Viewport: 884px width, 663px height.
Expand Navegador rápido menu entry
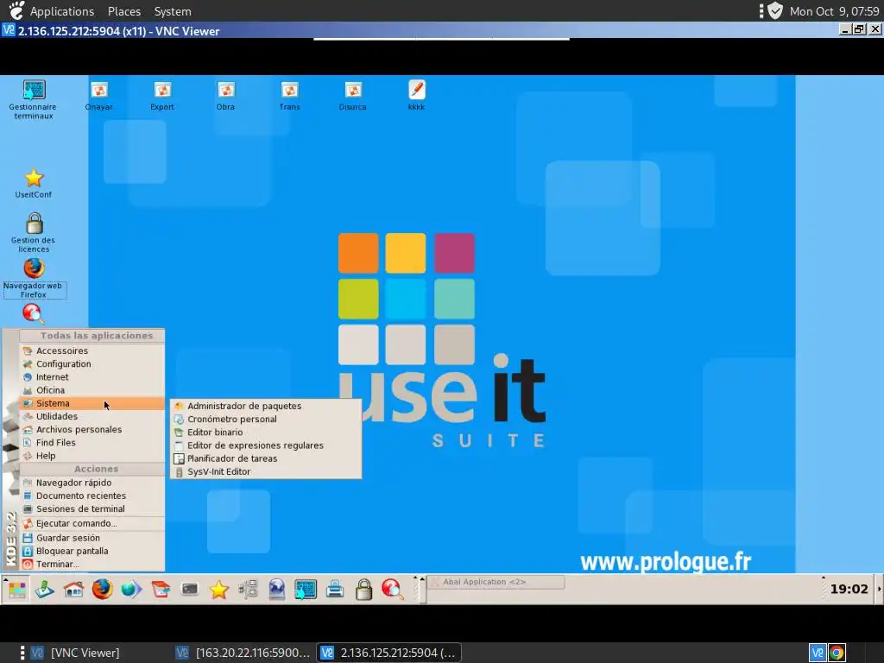(x=92, y=483)
